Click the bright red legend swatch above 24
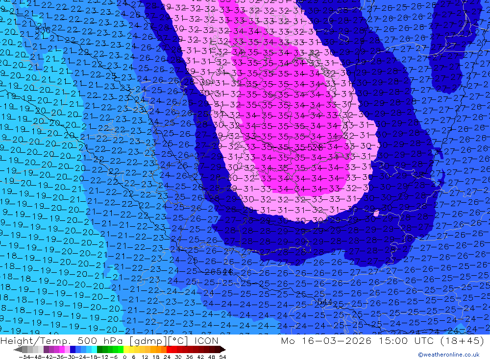 pos(169,349)
